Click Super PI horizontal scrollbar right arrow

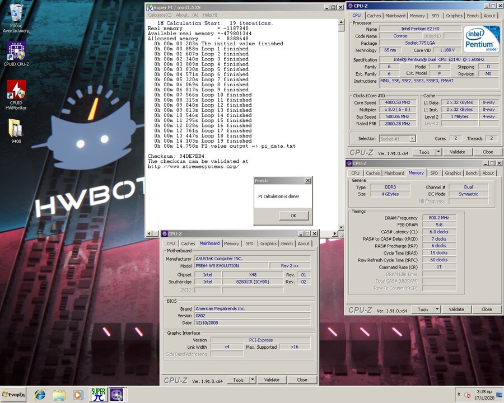335,233
